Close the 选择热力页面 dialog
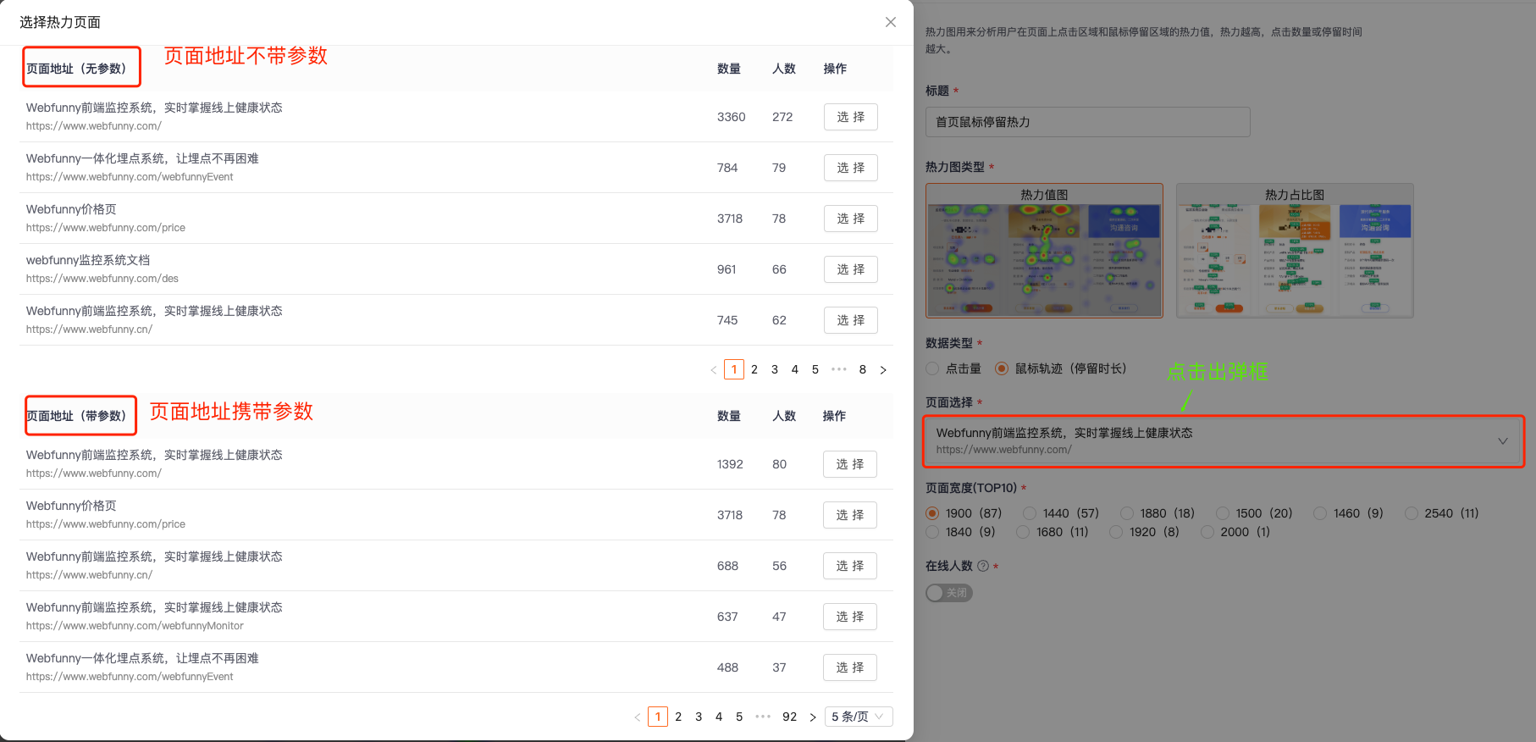The image size is (1536, 742). tap(891, 22)
